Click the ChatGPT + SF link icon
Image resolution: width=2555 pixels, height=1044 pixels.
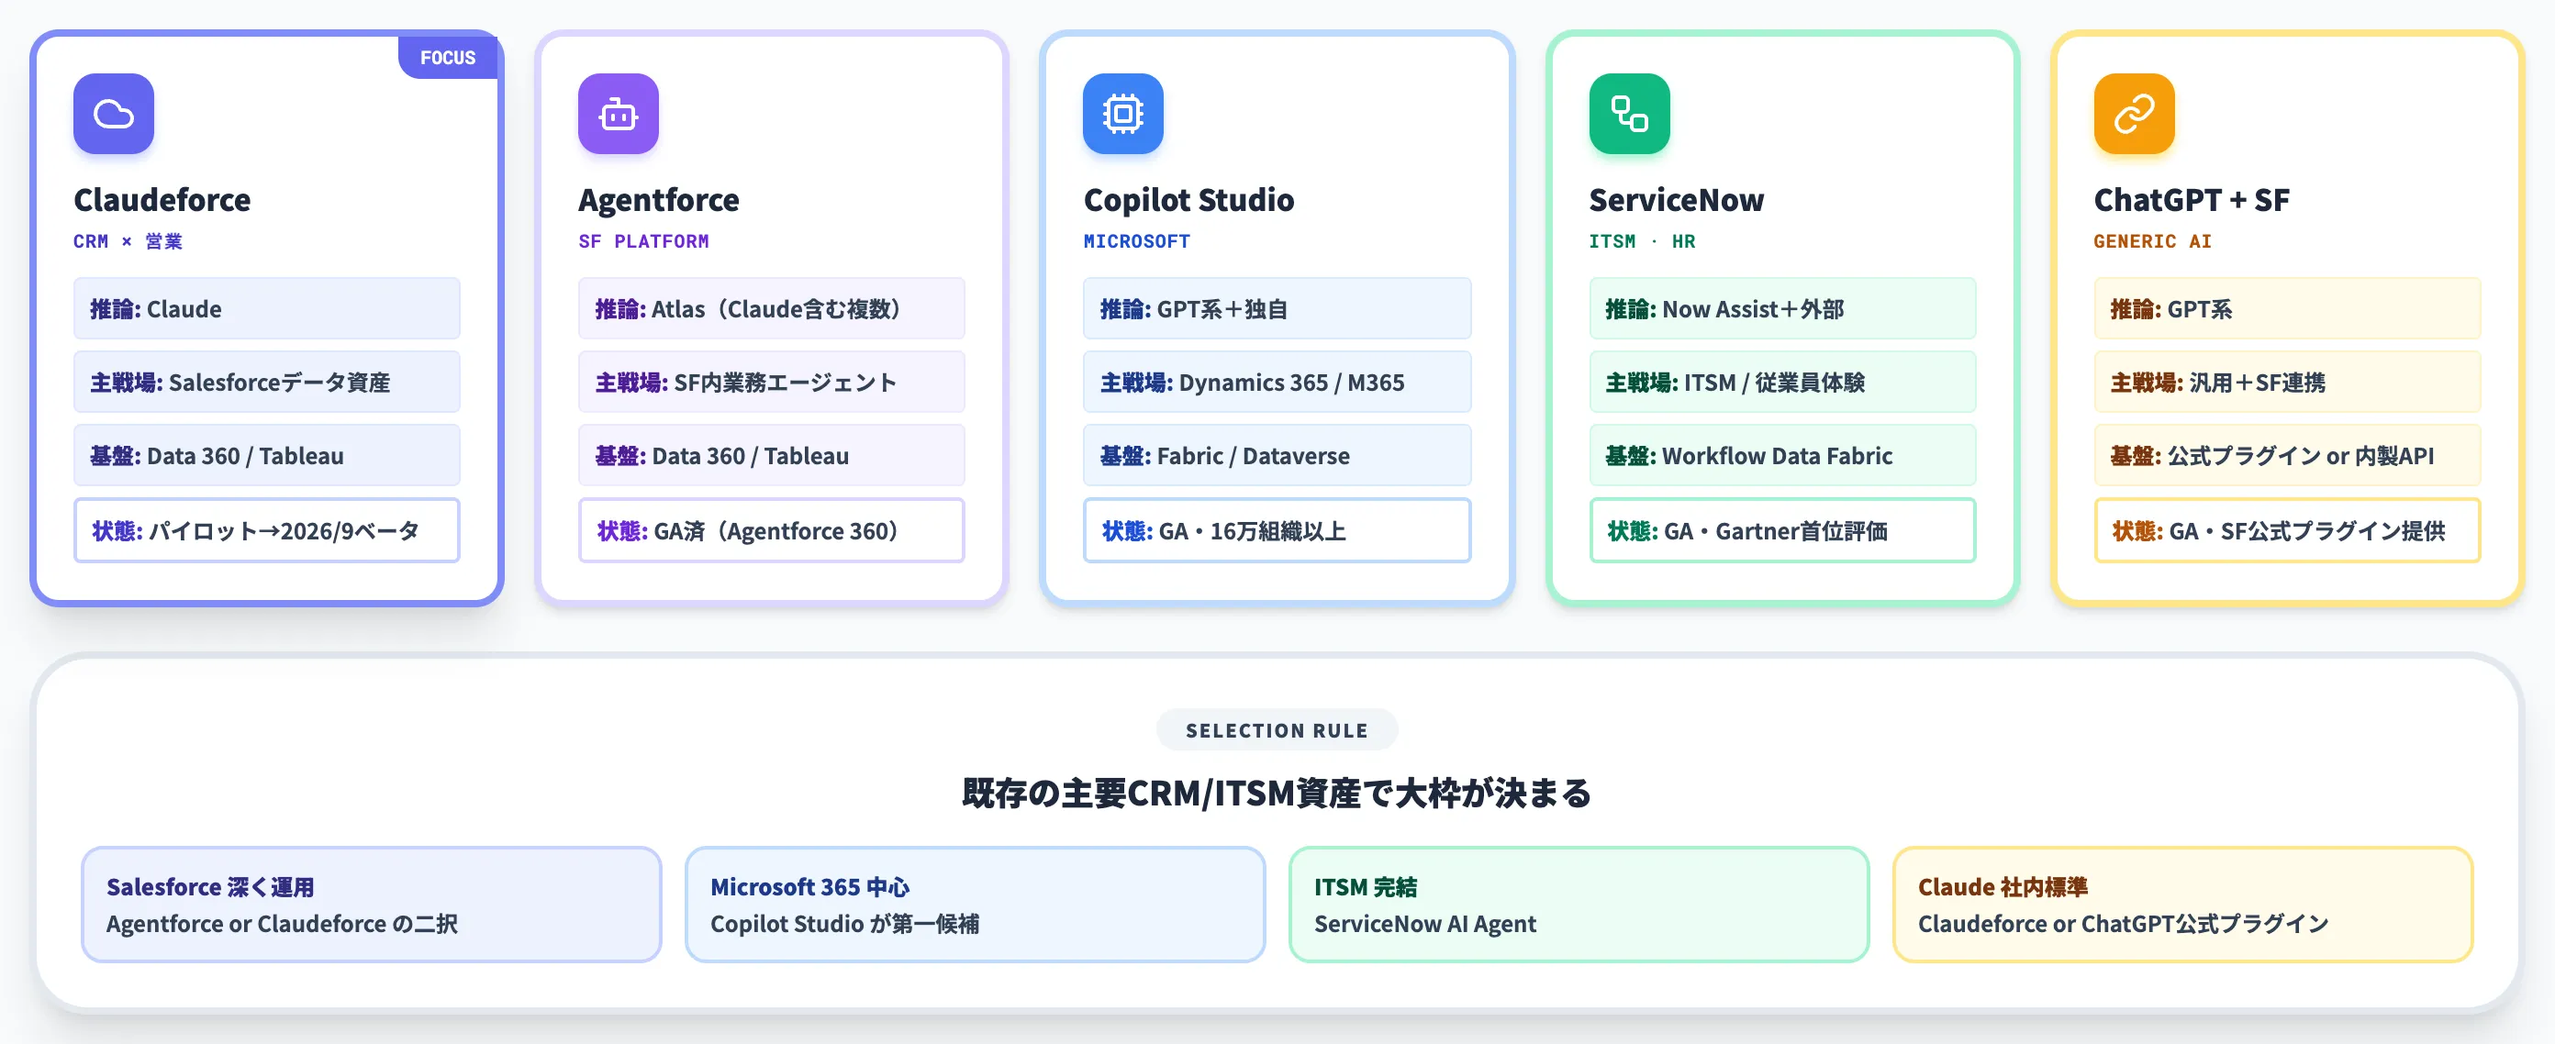pyautogui.click(x=2134, y=114)
